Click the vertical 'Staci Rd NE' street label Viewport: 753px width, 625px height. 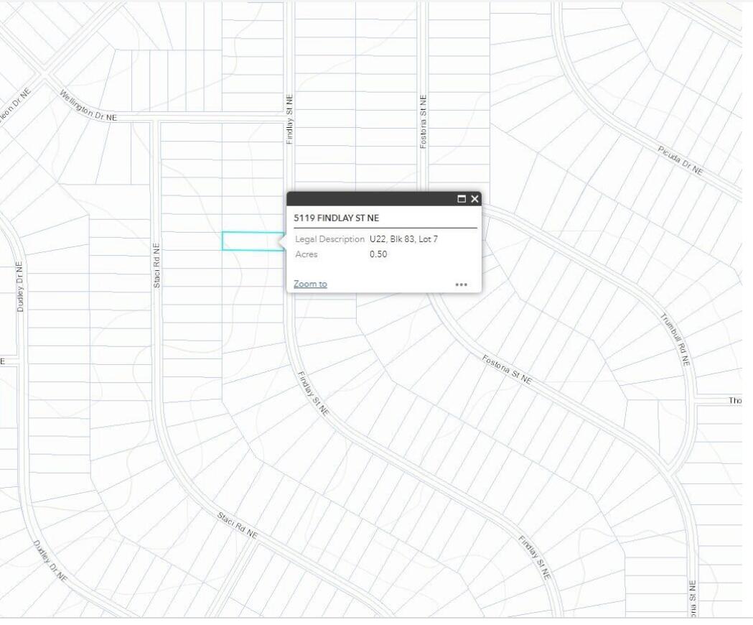coord(156,267)
